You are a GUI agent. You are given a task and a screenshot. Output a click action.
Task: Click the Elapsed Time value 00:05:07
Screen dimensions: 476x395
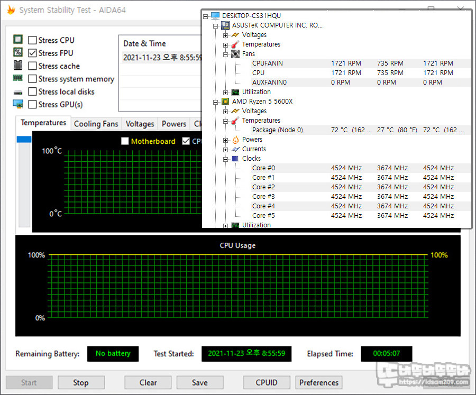coord(387,354)
